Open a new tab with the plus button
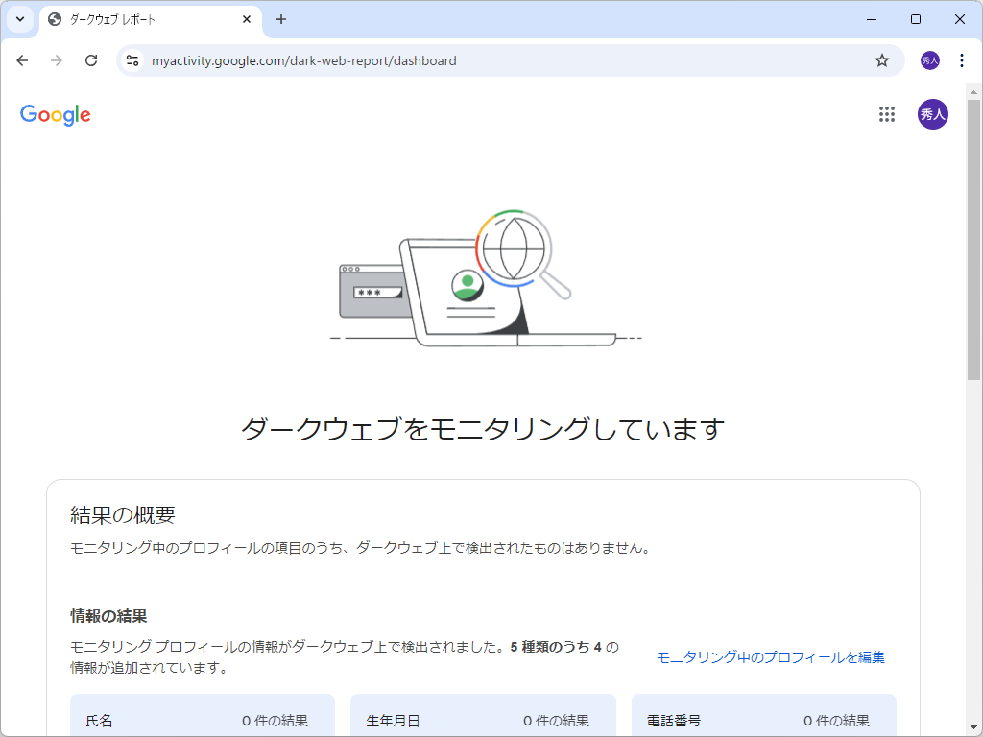 pyautogui.click(x=278, y=19)
